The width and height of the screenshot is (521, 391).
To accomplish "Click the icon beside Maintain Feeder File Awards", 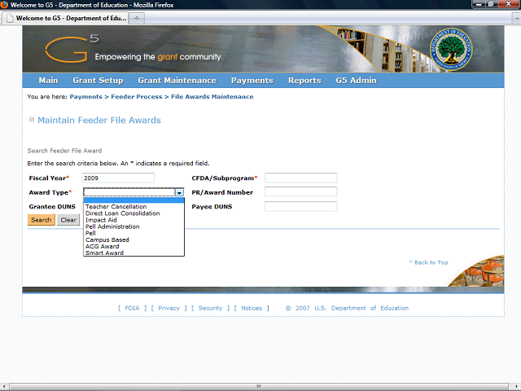I will (x=32, y=120).
